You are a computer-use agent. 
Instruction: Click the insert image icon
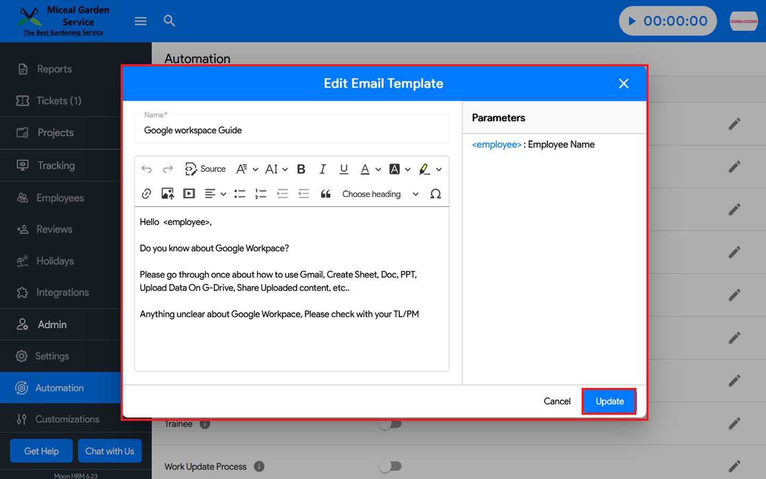pos(168,194)
